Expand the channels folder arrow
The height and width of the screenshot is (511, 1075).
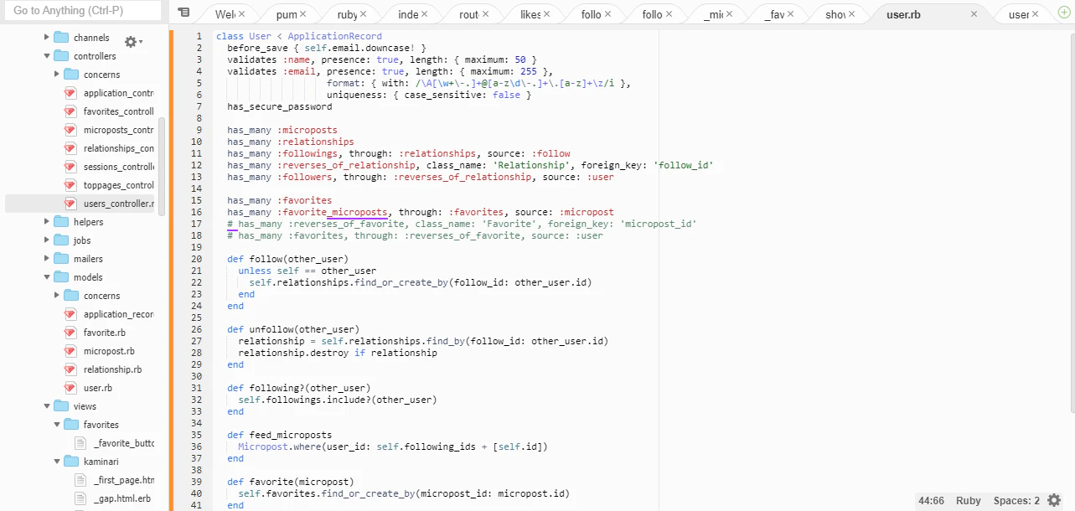pyautogui.click(x=46, y=38)
